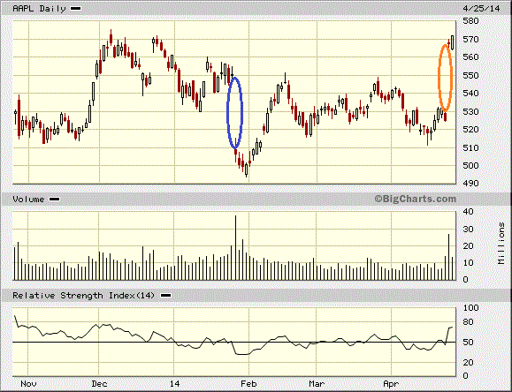The width and height of the screenshot is (512, 392).
Task: Click the 14 year label on time axis
Action: tap(174, 383)
